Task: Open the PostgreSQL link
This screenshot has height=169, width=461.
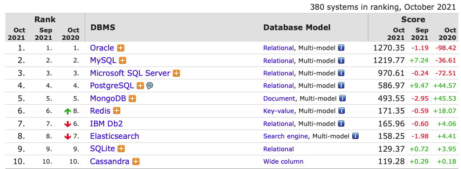Action: click(x=112, y=86)
